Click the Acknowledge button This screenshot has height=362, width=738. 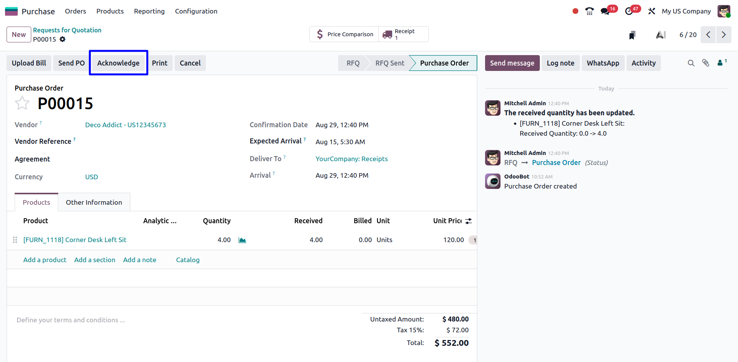[118, 63]
